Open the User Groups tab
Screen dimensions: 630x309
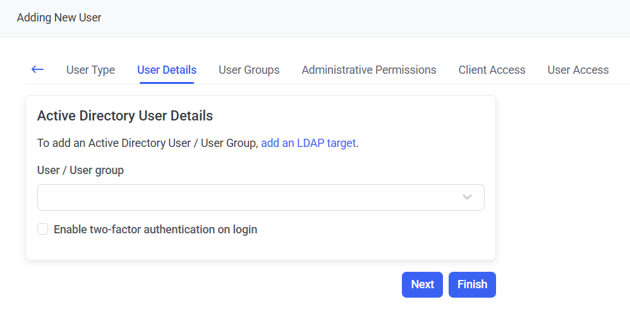(x=249, y=70)
